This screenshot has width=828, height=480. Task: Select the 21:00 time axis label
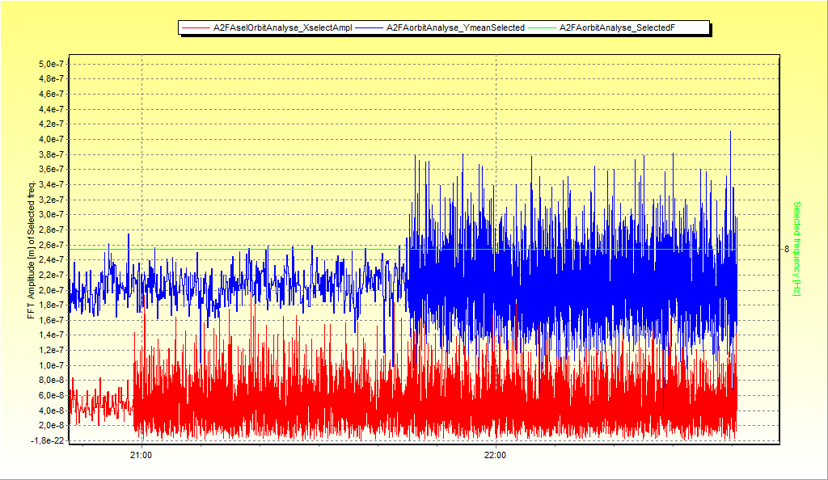point(142,455)
